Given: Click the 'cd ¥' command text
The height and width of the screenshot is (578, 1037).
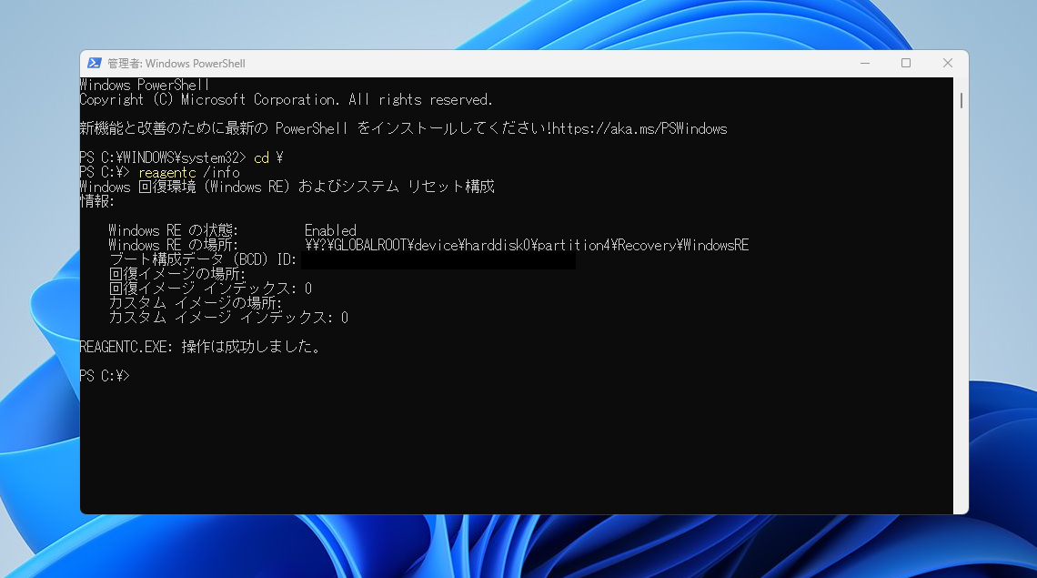Looking at the screenshot, I should click(268, 157).
